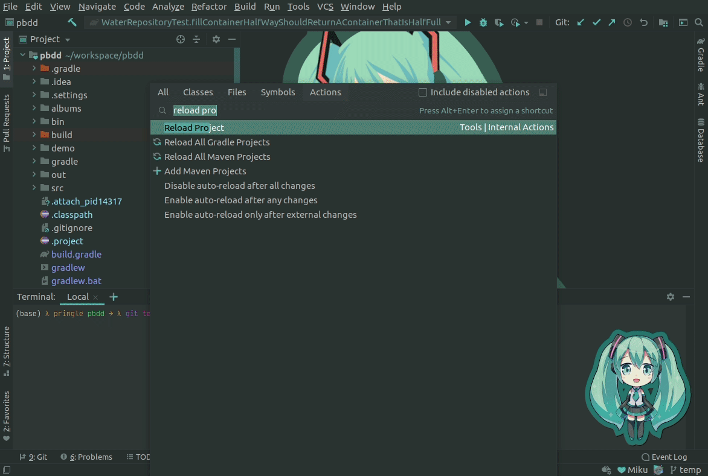Enable Include disabled actions checkbox
Screen dimensions: 708x476
click(423, 92)
